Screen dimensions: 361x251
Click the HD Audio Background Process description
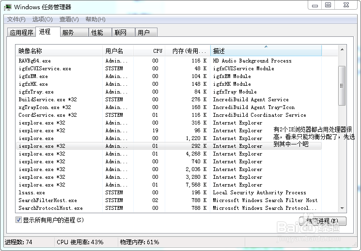point(252,61)
